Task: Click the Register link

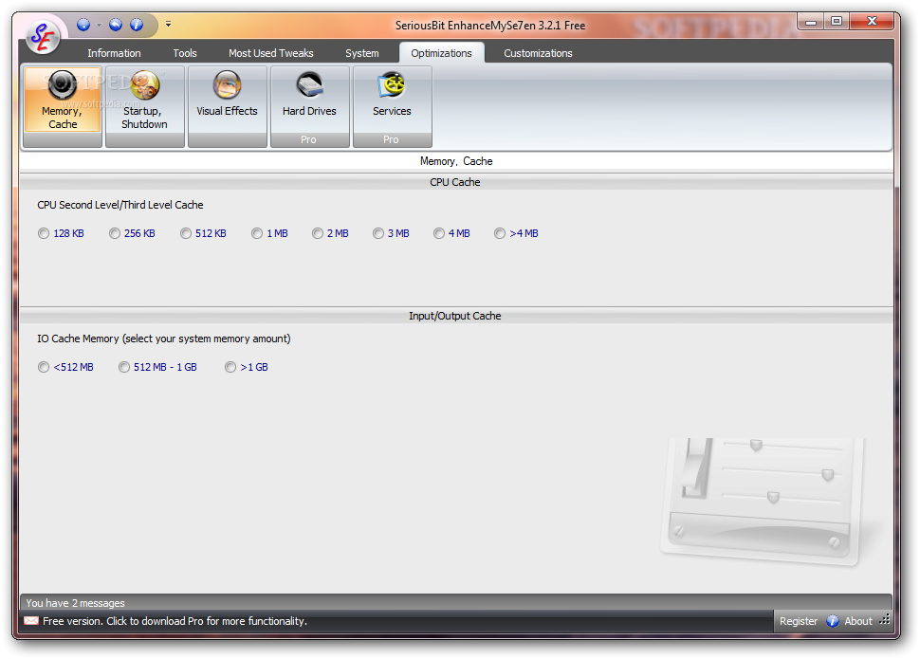Action: [798, 621]
